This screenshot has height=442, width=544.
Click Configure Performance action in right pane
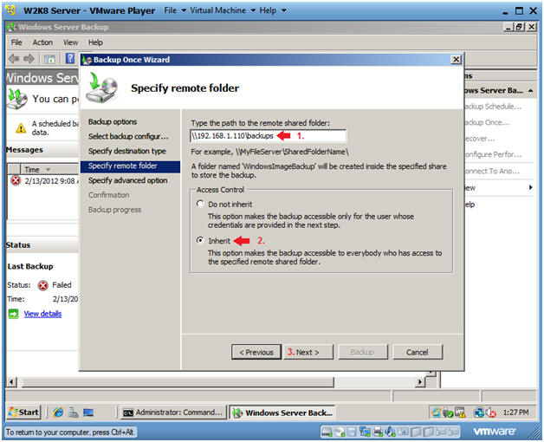(493, 154)
